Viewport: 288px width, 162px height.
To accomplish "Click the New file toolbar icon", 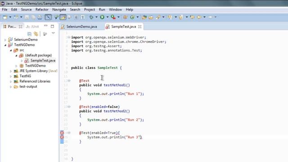I will coord(5,17).
